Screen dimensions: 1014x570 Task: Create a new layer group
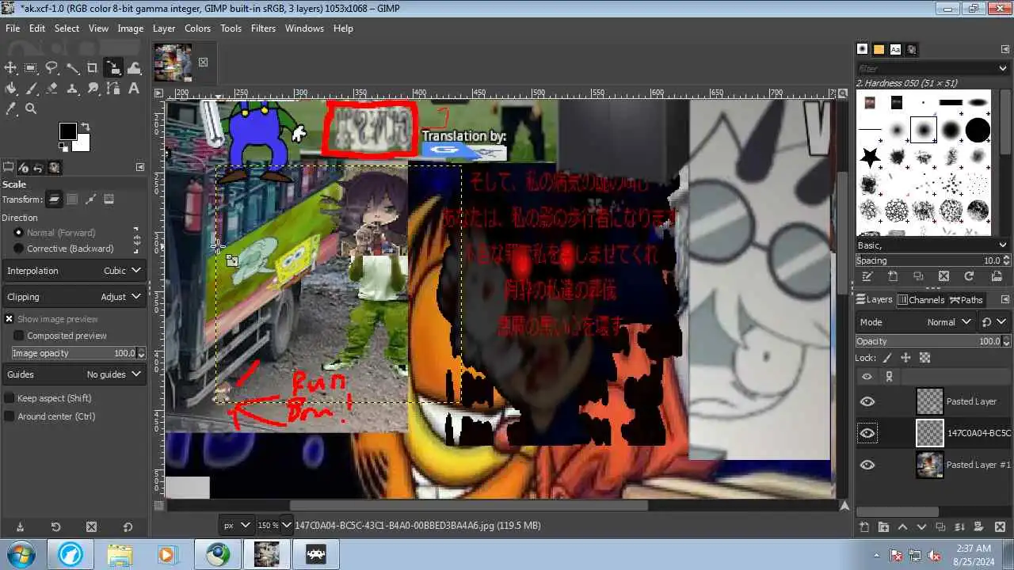[883, 527]
